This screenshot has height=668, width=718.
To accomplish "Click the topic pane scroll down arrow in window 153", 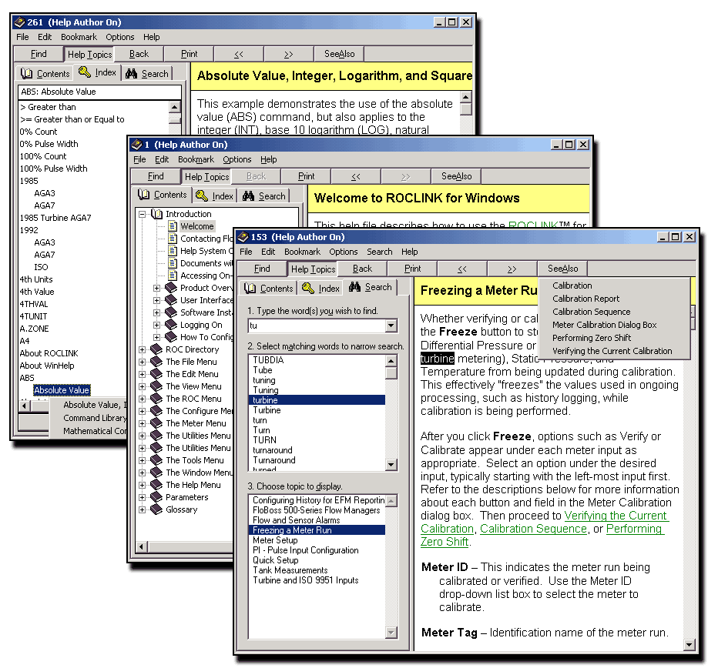I will click(x=689, y=645).
